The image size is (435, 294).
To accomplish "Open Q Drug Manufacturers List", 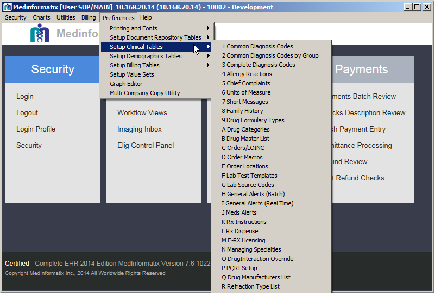I will (272, 277).
